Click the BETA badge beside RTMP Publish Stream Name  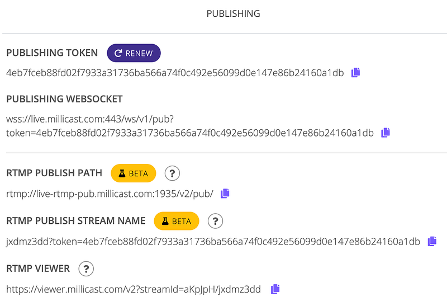pyautogui.click(x=176, y=221)
